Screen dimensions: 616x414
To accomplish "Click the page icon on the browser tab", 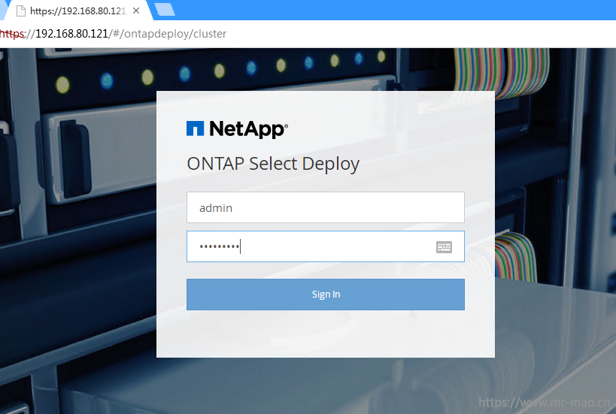I will click(x=21, y=11).
